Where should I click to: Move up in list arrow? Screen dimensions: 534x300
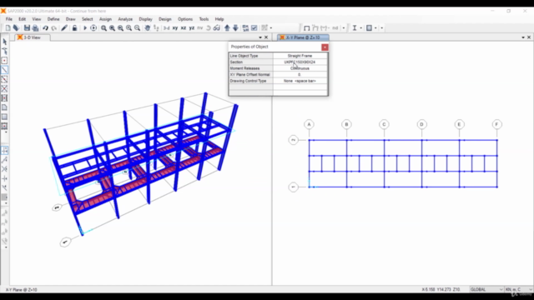pos(227,27)
